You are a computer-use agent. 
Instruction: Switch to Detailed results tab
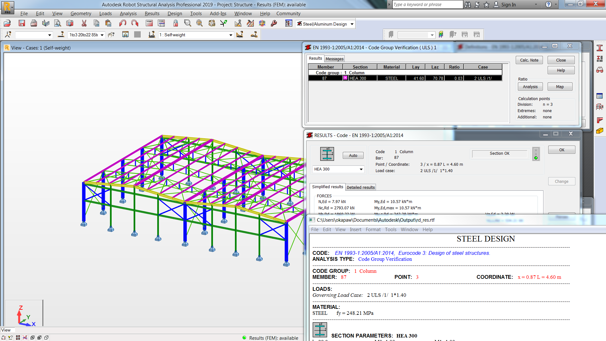360,187
